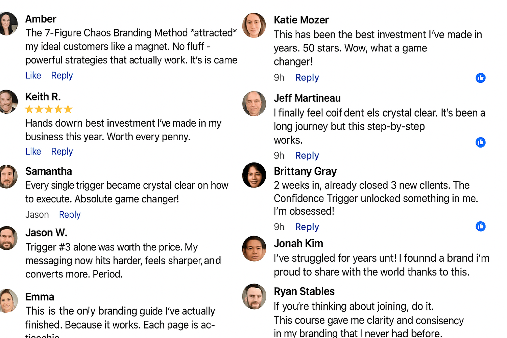Open Katie Mozer's profile picture
The width and height of the screenshot is (507, 338).
tap(254, 25)
